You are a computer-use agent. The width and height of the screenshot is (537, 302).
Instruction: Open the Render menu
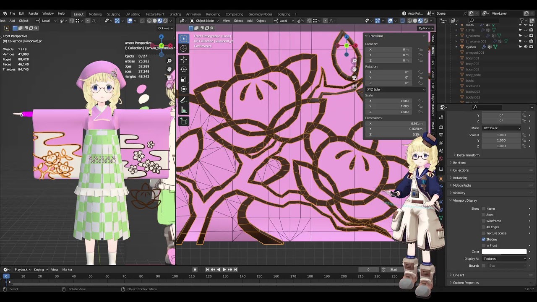[33, 13]
